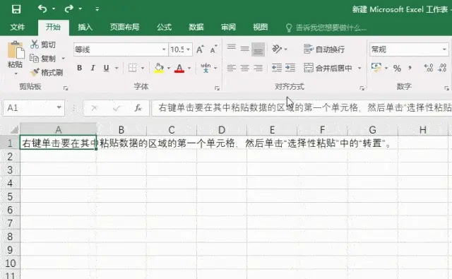This screenshot has width=452, height=279.
Task: Toggle Bold formatting
Action: coord(80,68)
